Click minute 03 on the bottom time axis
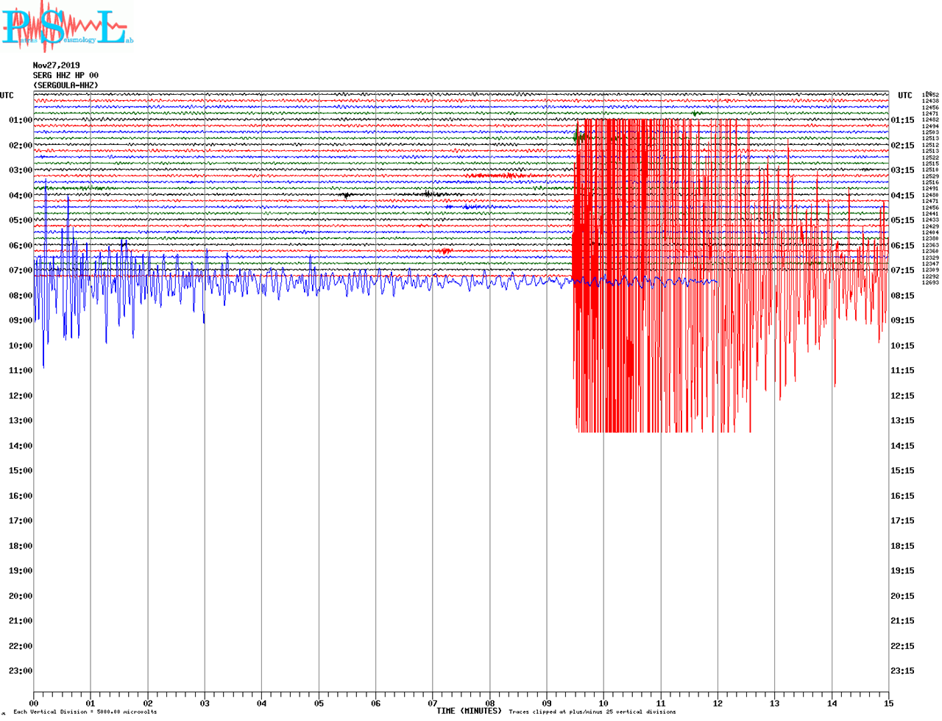Image resolution: width=942 pixels, height=721 pixels. click(x=205, y=703)
